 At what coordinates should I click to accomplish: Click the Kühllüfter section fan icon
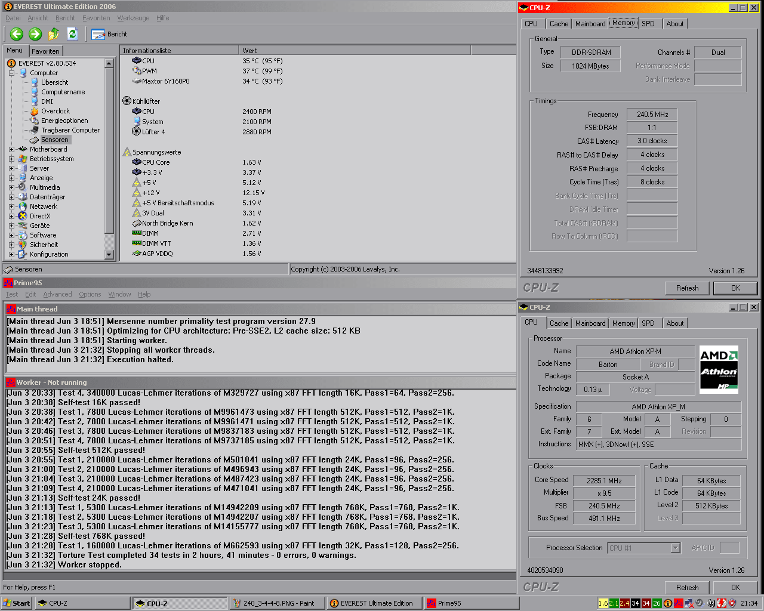(127, 101)
